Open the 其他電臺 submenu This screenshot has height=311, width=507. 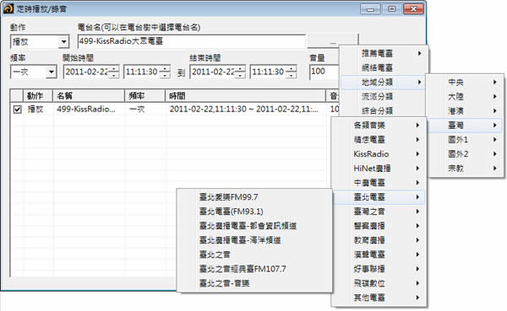(379, 298)
